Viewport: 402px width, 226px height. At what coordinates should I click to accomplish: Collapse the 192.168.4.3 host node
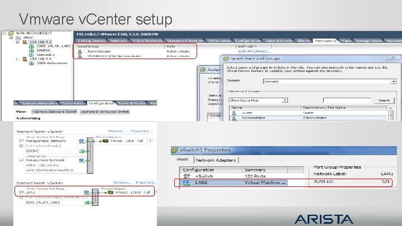18,42
